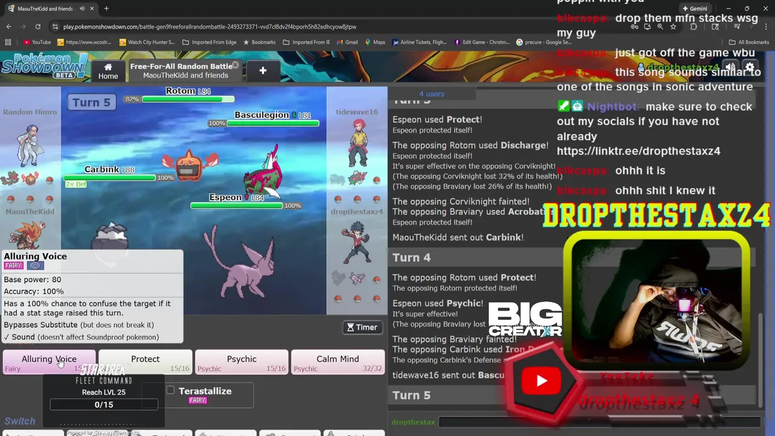Click the 4 users list header
The width and height of the screenshot is (775, 436).
431,94
